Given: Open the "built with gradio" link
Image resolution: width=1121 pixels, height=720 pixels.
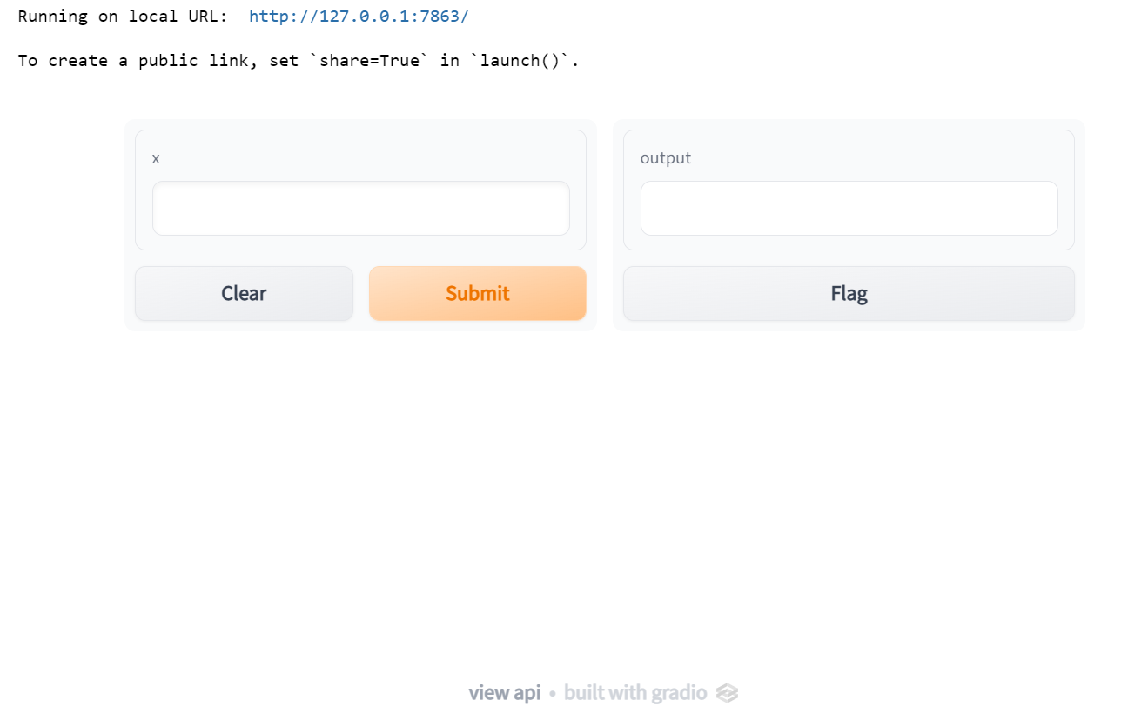Looking at the screenshot, I should pyautogui.click(x=635, y=692).
